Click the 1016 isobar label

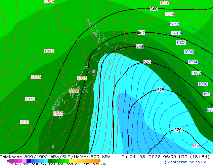coord(165,3)
